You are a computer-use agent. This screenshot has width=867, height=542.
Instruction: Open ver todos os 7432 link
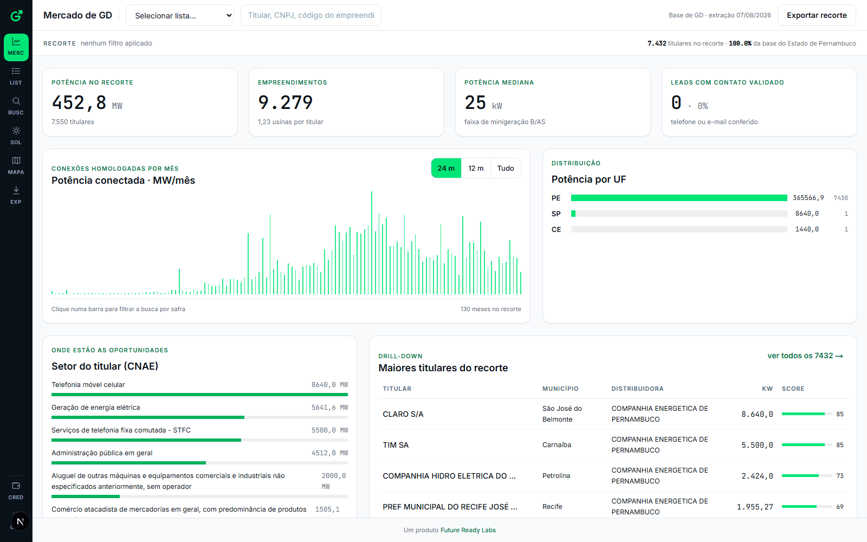point(805,356)
